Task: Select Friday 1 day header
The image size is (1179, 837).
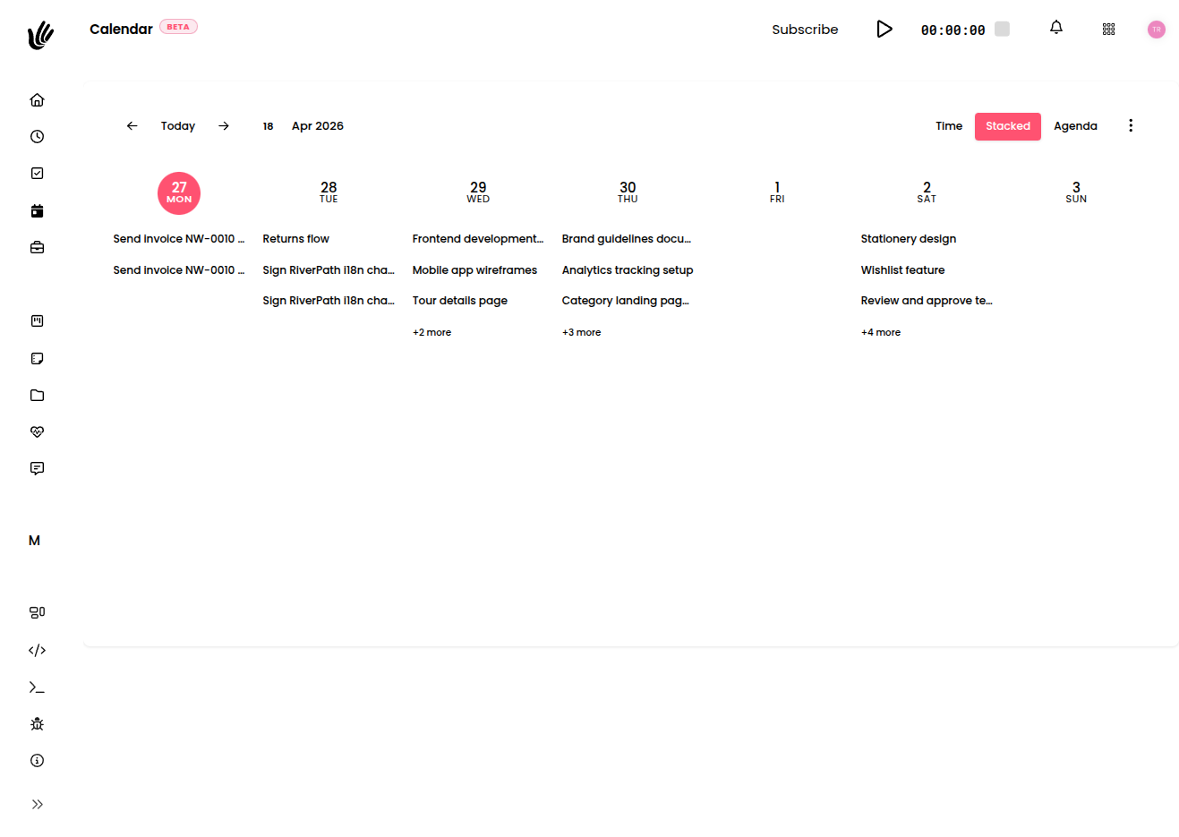Action: tap(777, 192)
